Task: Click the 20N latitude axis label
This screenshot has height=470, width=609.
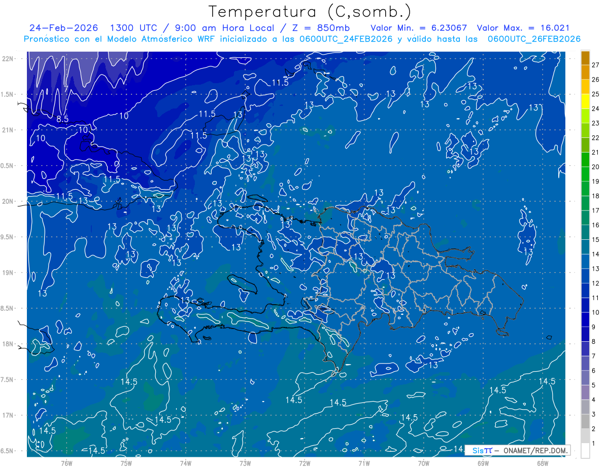Action: coord(8,201)
